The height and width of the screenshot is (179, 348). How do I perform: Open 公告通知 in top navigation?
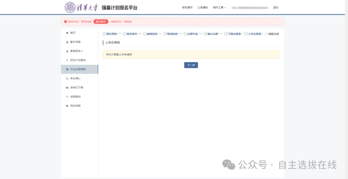point(203,7)
